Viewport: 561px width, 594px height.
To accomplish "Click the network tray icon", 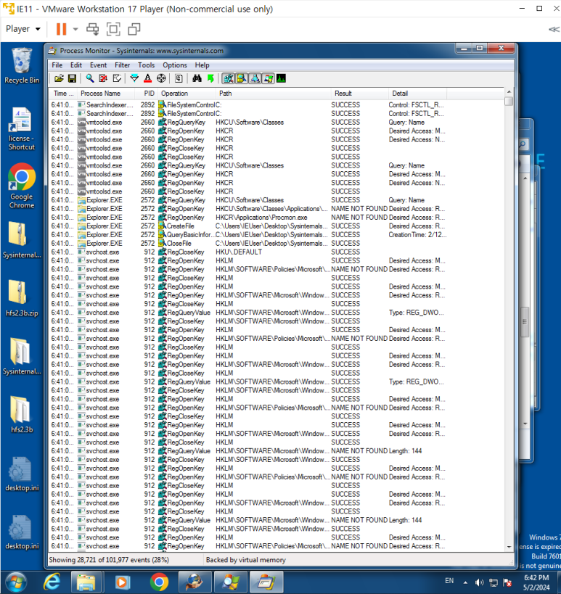I will point(494,582).
